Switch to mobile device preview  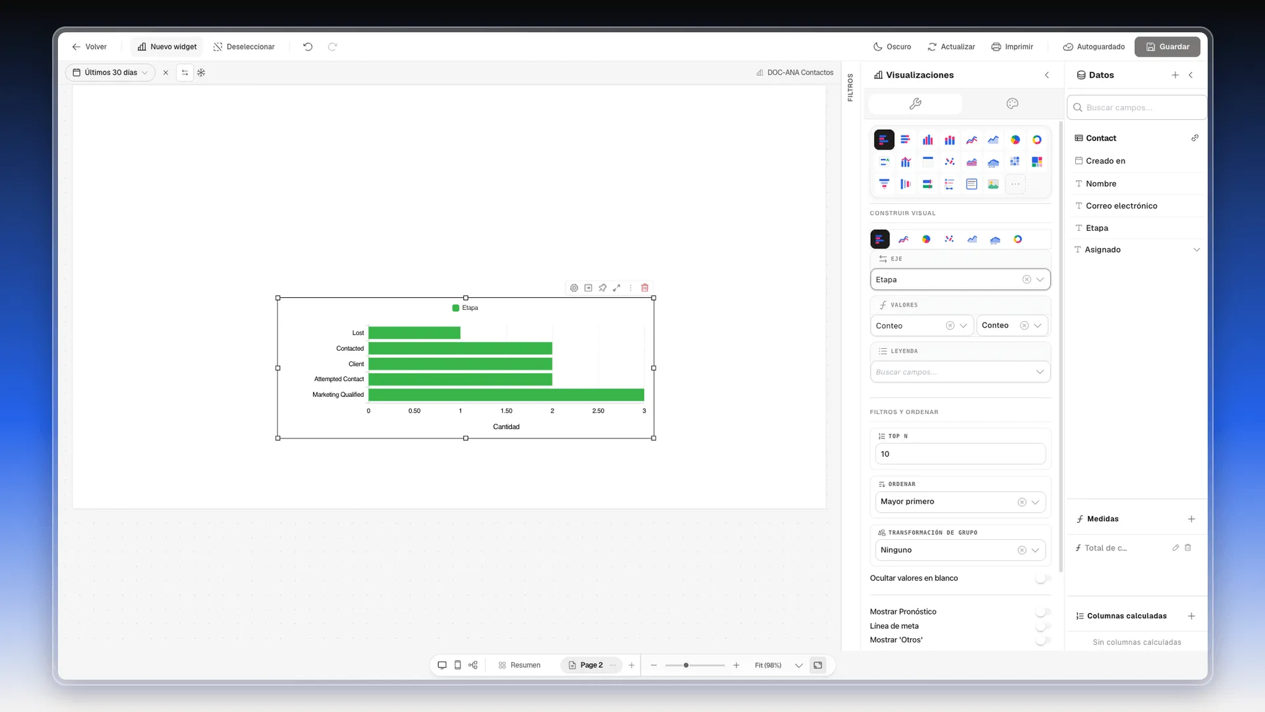[x=458, y=665]
